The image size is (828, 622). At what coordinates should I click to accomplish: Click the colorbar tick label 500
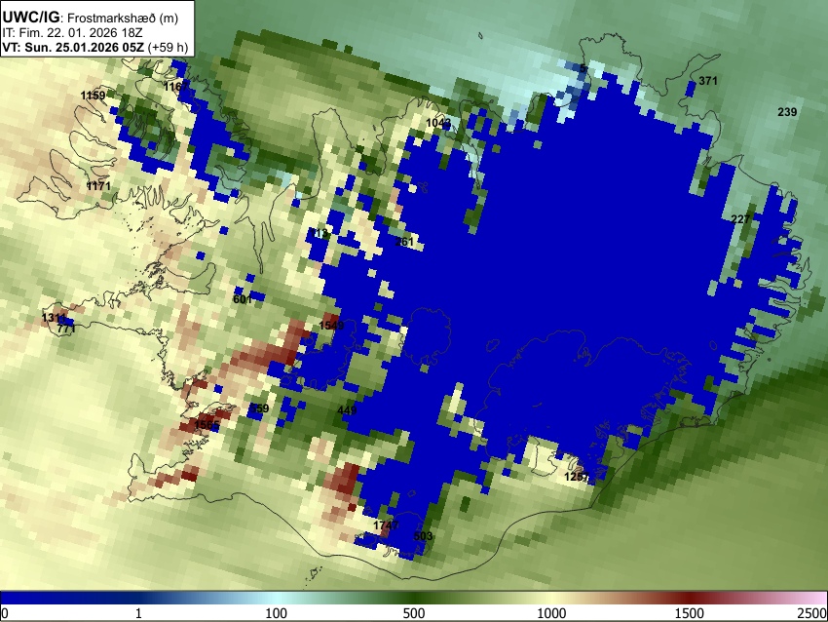(414, 613)
